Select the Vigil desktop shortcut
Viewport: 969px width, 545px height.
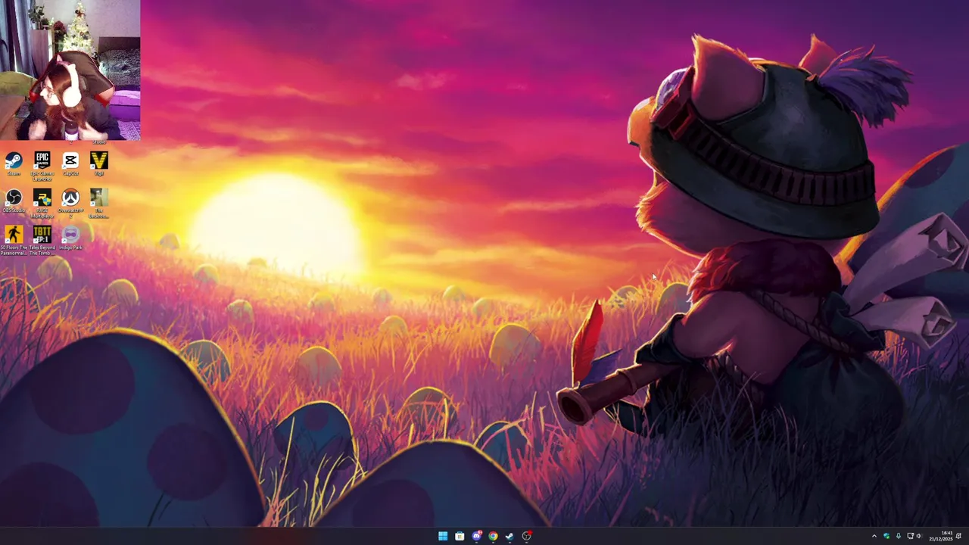[98, 163]
